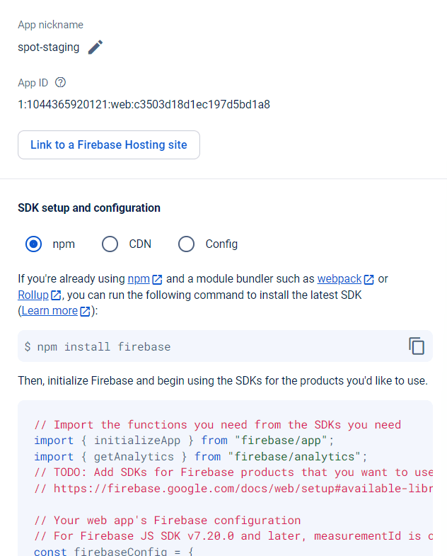Screen dimensions: 447x556
Task: Visit the Learn more link
Action: point(50,311)
